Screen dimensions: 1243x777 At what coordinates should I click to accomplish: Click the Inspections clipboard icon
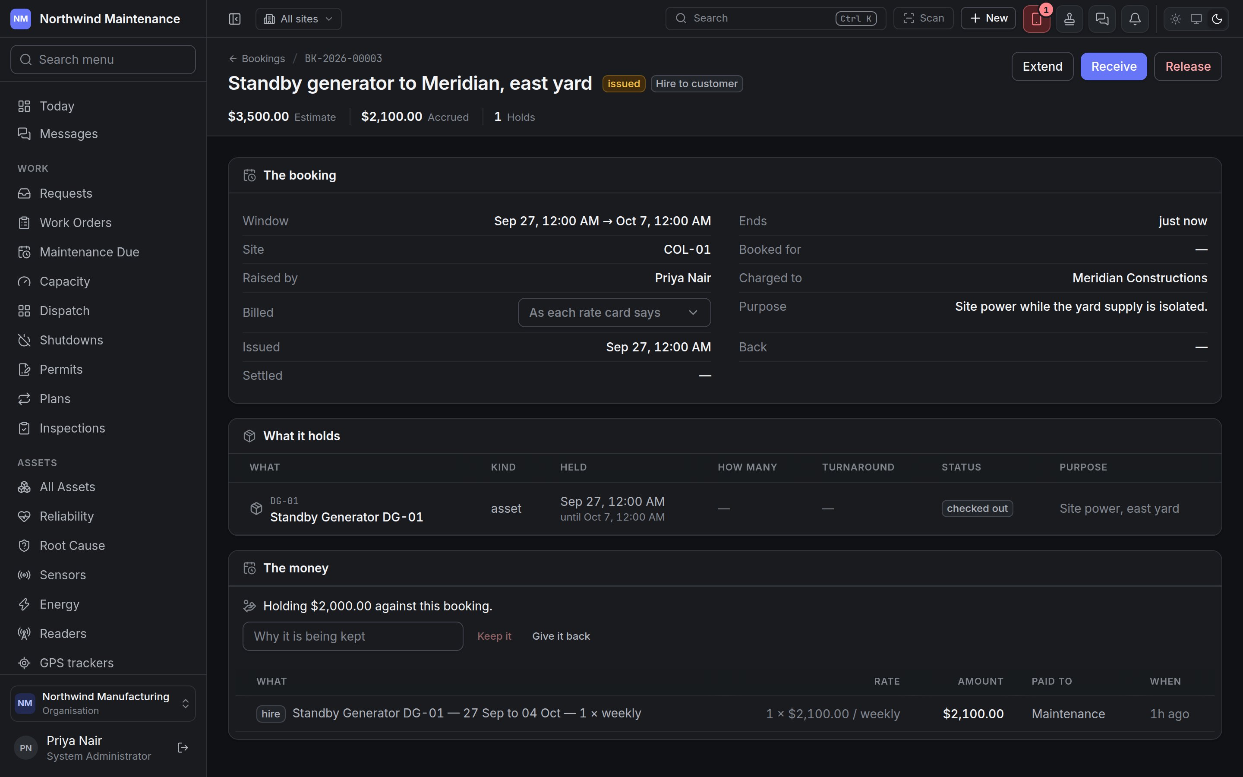pyautogui.click(x=24, y=428)
